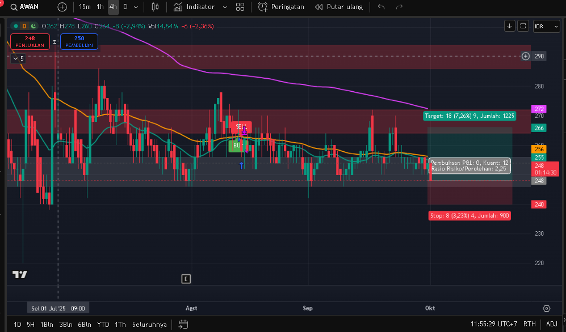The height and width of the screenshot is (332, 566).
Task: Select the 15m timeframe
Action: tap(85, 7)
